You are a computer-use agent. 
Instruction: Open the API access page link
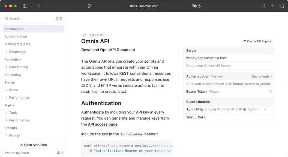103,124
